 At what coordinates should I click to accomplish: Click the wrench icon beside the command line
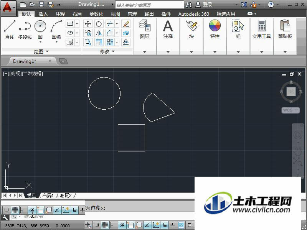[5, 217]
